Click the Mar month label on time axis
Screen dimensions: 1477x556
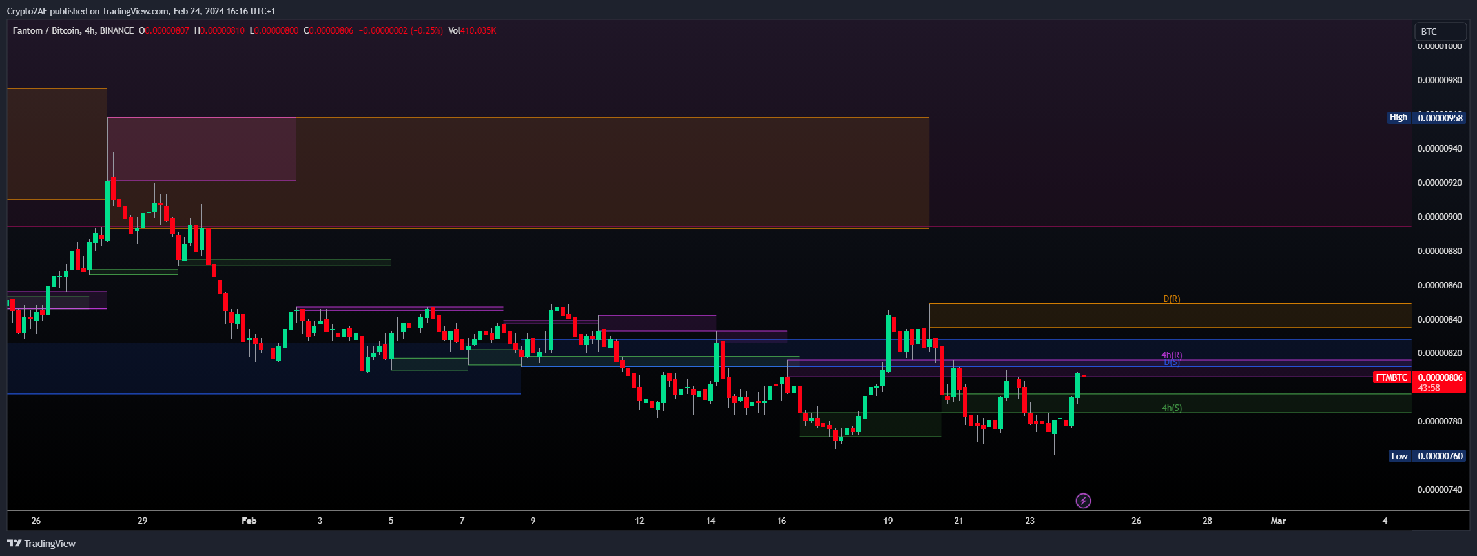(1278, 521)
